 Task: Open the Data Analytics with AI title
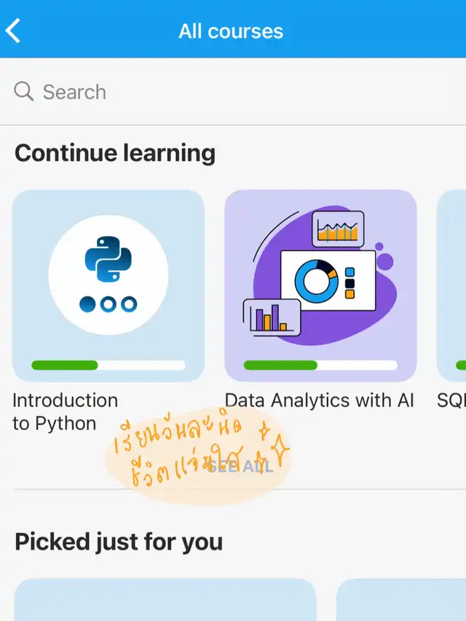(319, 400)
